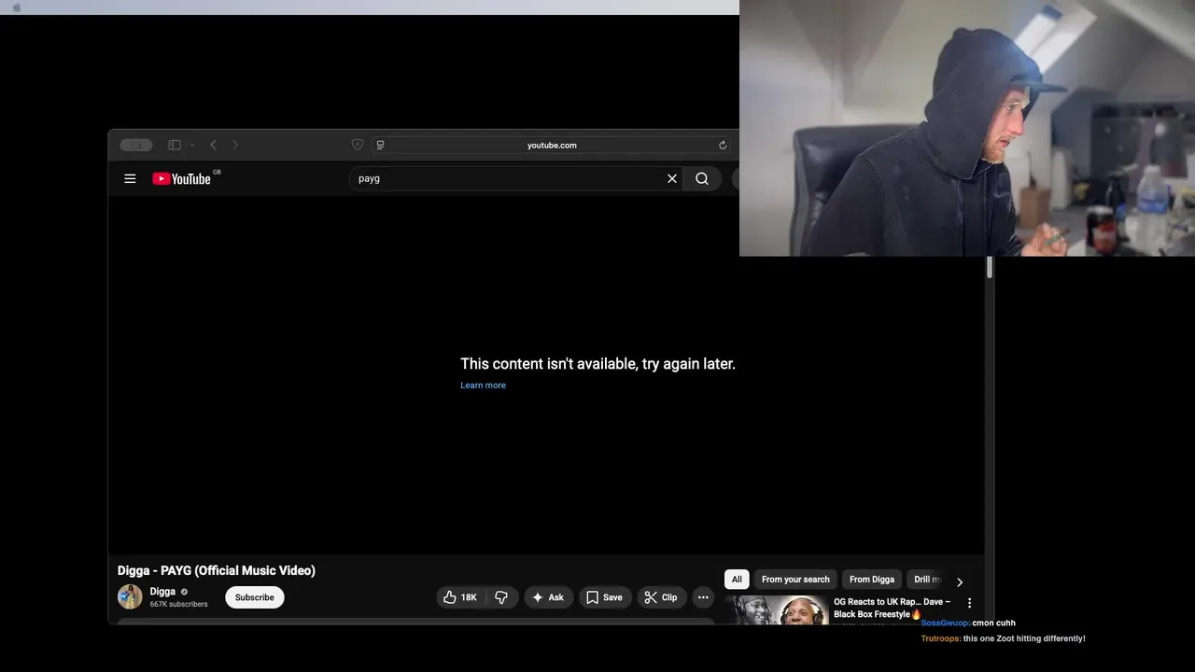Image resolution: width=1195 pixels, height=672 pixels.
Task: Open the Digga channel avatar
Action: [130, 596]
